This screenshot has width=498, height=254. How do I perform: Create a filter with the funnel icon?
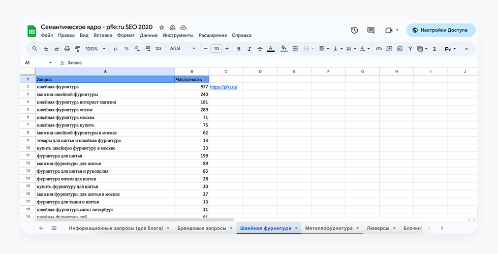(410, 49)
